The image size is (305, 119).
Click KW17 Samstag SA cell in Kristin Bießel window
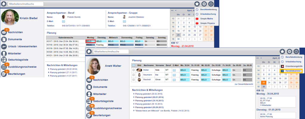150,41
